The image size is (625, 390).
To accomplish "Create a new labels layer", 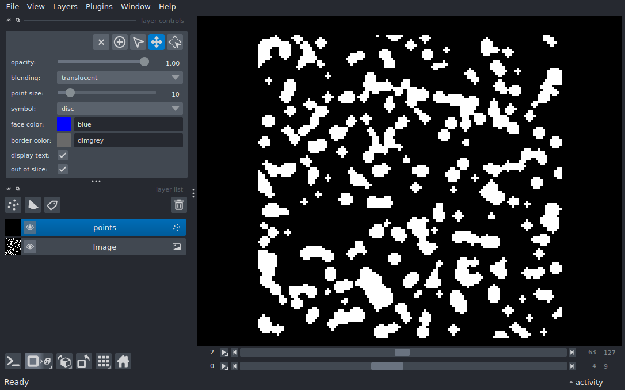I will click(x=52, y=205).
